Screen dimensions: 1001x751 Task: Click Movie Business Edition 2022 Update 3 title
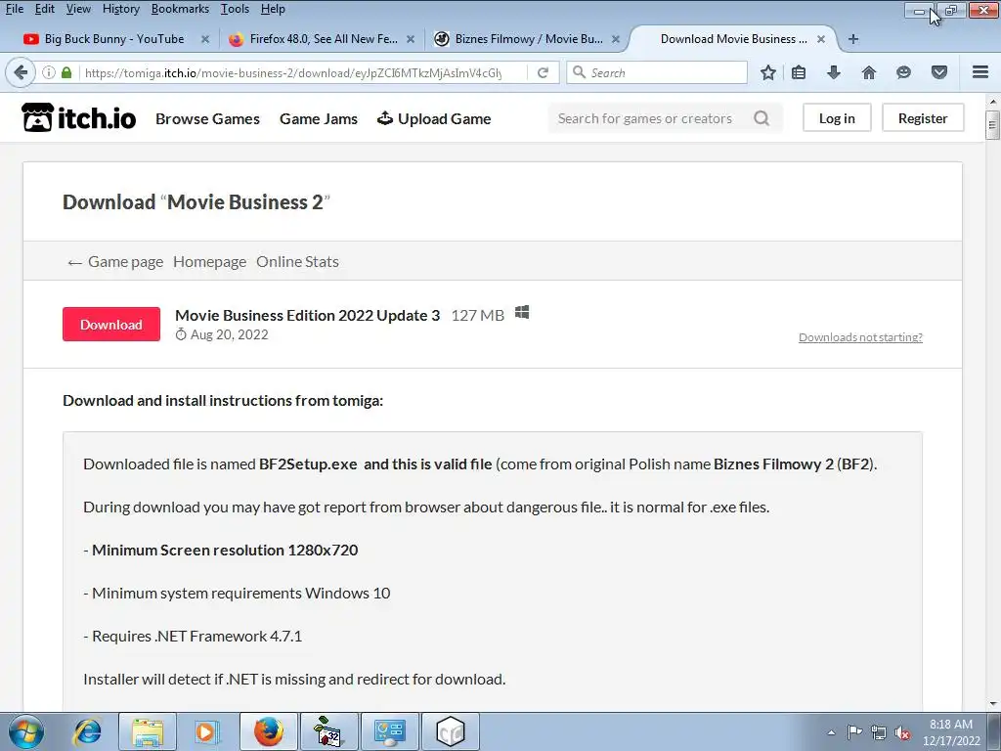pos(308,316)
